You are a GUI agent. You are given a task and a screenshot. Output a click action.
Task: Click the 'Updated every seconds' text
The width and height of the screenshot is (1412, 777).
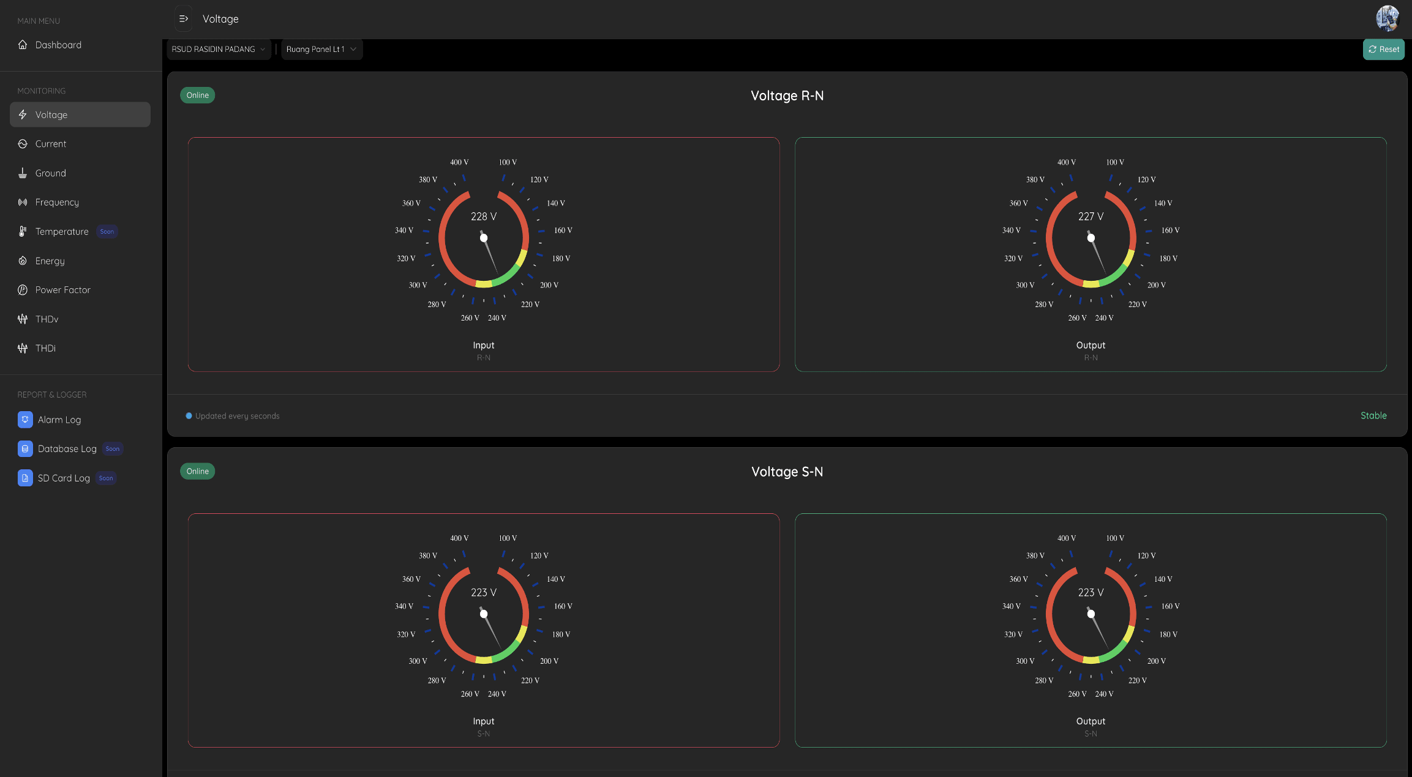[x=237, y=416]
